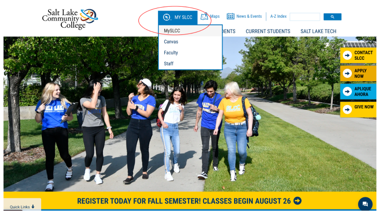Open the Current Students tab
Viewport: 383px width, 215px height.
[x=268, y=31]
